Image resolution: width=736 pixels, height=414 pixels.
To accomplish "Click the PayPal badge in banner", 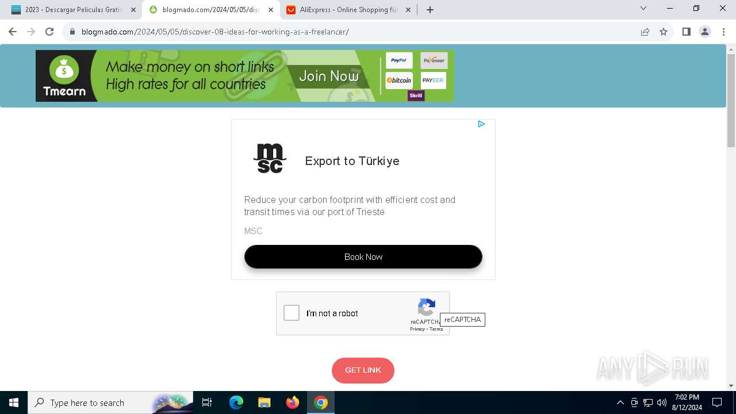I will click(x=399, y=60).
